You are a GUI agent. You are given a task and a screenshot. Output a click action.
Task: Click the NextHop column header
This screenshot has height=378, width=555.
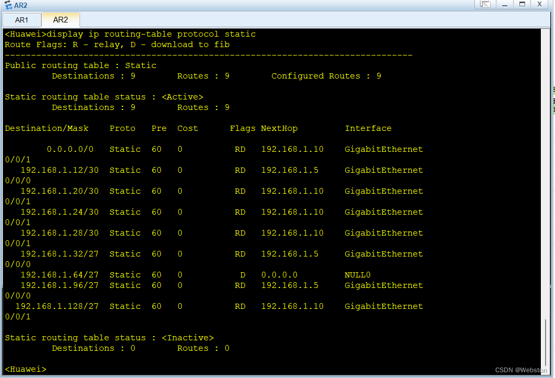279,128
